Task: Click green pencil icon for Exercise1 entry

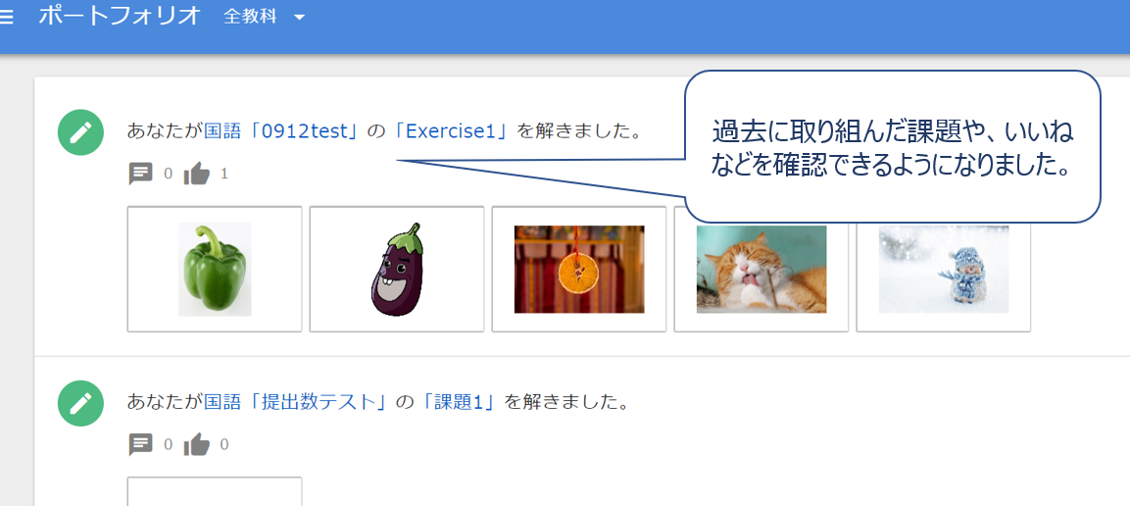Action: click(80, 132)
